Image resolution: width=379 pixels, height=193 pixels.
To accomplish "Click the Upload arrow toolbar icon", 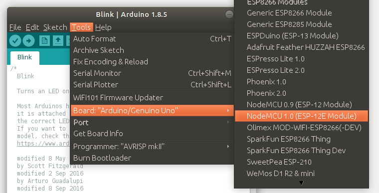I will [x=28, y=40].
